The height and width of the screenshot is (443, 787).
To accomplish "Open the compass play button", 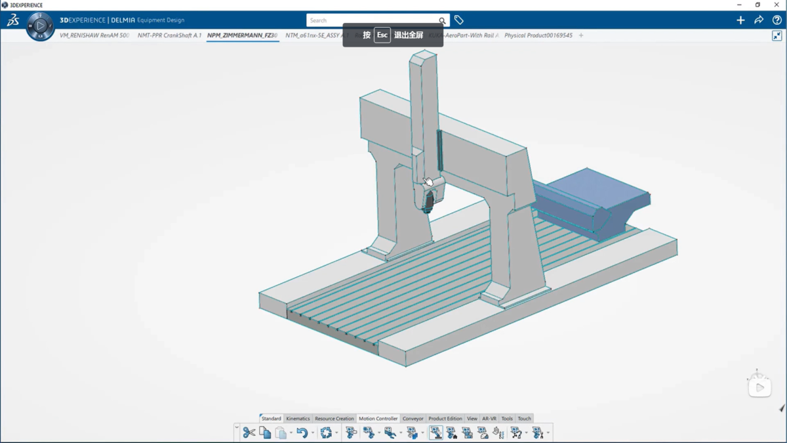I will tap(40, 26).
